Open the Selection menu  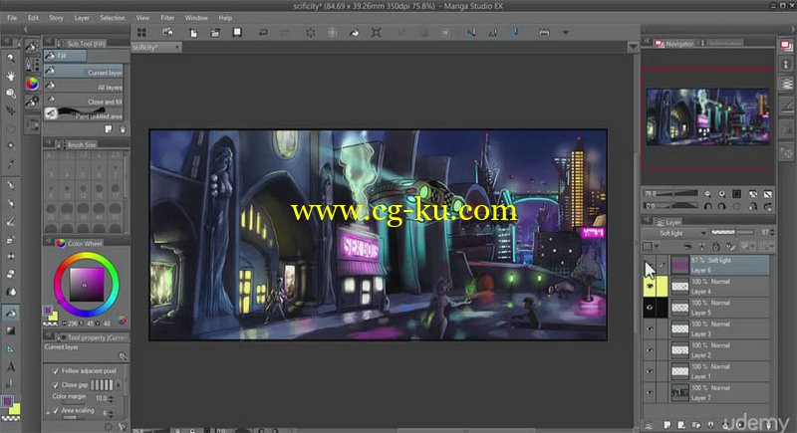click(x=113, y=18)
